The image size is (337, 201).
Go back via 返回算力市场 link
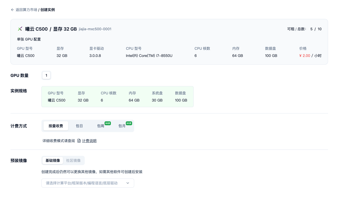click(26, 10)
